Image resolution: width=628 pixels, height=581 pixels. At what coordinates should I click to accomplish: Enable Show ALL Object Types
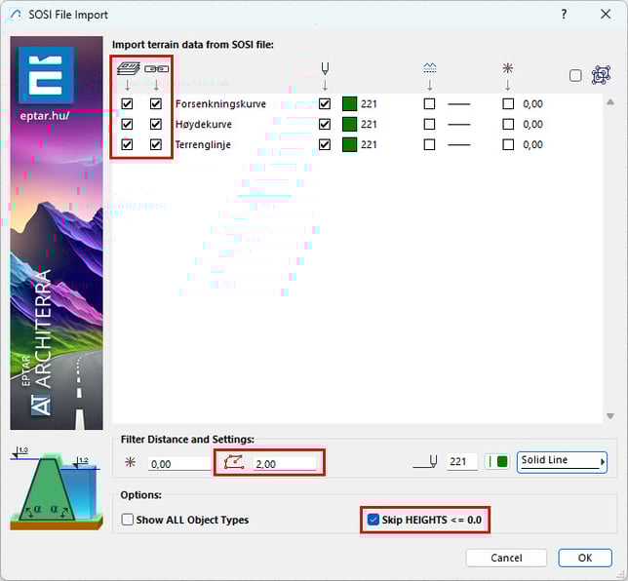pyautogui.click(x=128, y=521)
